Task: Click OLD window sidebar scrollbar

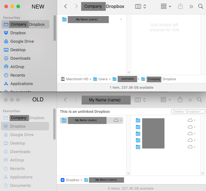Action: (54, 124)
